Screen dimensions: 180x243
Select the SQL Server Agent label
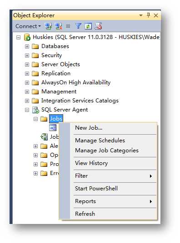tap(65, 110)
